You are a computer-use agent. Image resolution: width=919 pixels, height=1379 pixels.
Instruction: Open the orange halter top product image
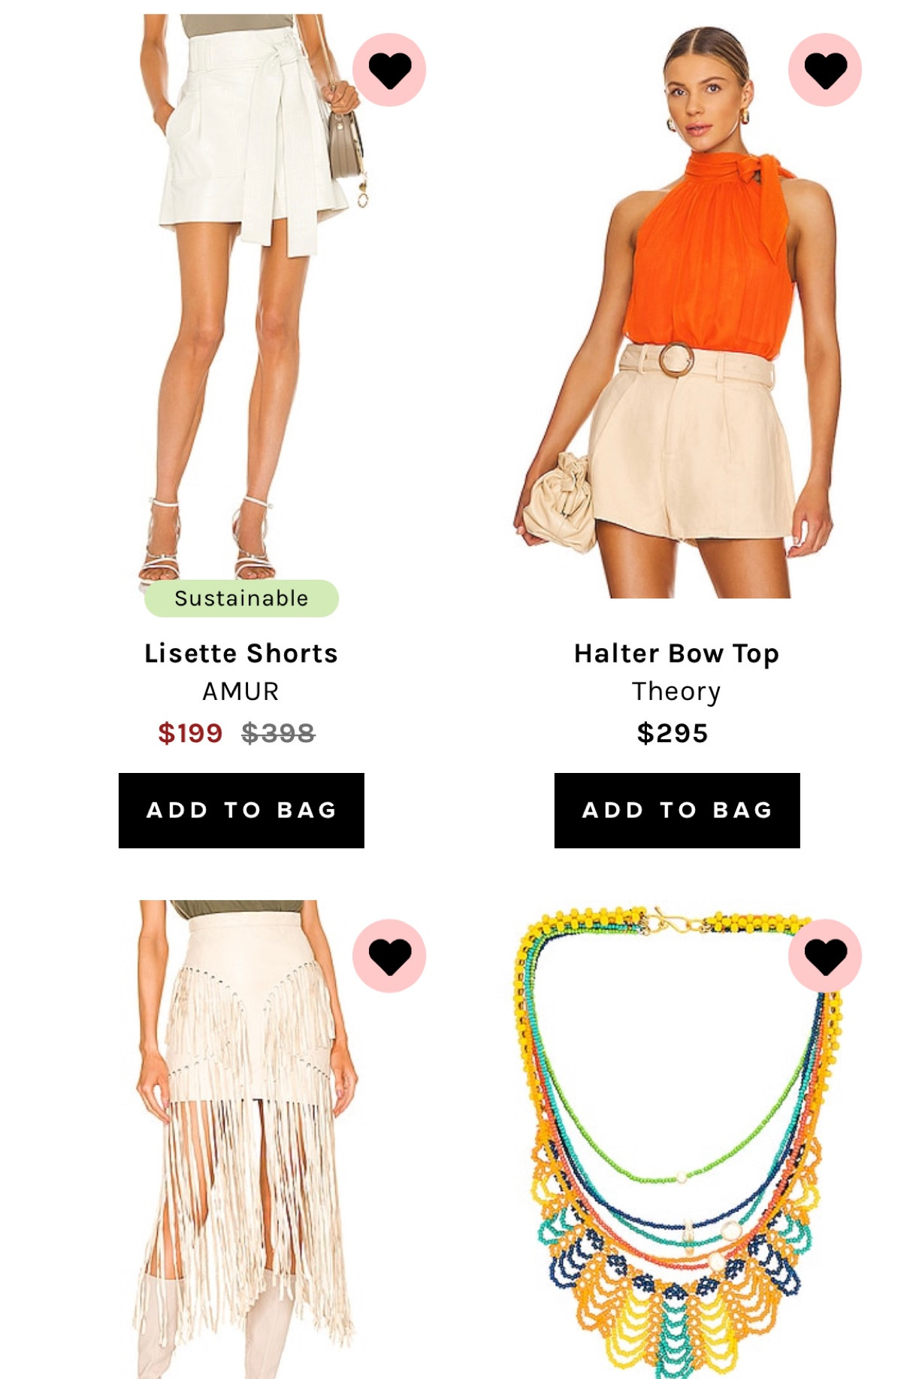pos(676,308)
